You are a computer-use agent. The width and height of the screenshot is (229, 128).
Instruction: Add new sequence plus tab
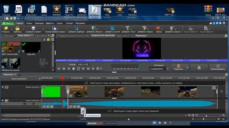pyautogui.click(x=19, y=75)
